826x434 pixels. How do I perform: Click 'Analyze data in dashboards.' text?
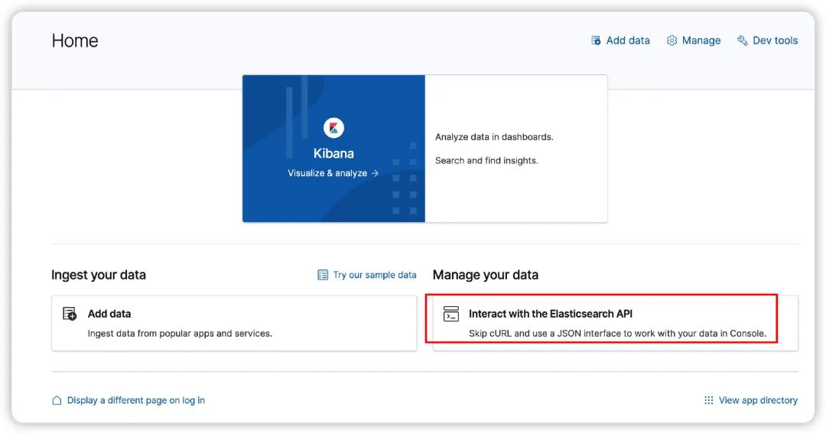point(494,137)
